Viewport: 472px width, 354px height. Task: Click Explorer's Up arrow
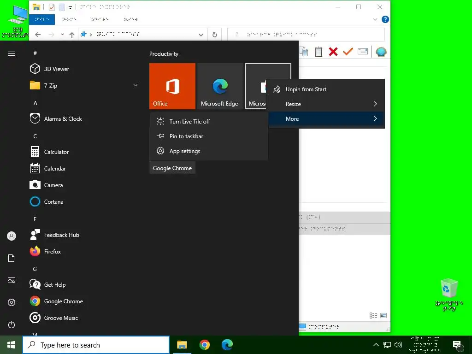(71, 35)
